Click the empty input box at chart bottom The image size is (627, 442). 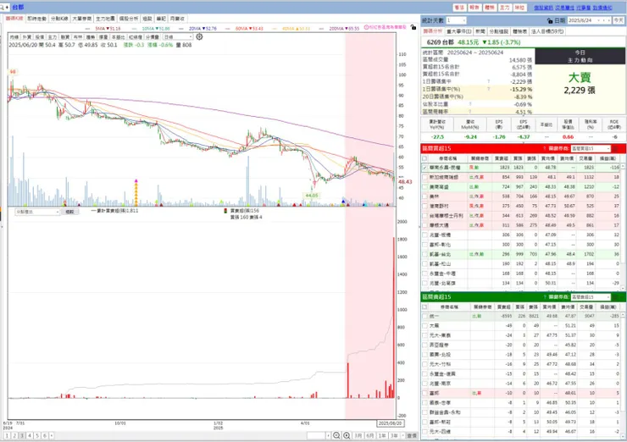point(316,435)
